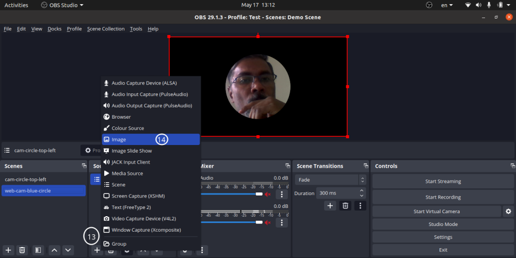516x258 pixels.
Task: Add Screen Capture (XSHM) source
Action: tap(151, 196)
